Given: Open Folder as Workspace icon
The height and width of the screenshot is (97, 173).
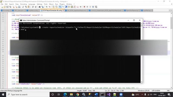Looking at the screenshot, I should click(x=78, y=7).
